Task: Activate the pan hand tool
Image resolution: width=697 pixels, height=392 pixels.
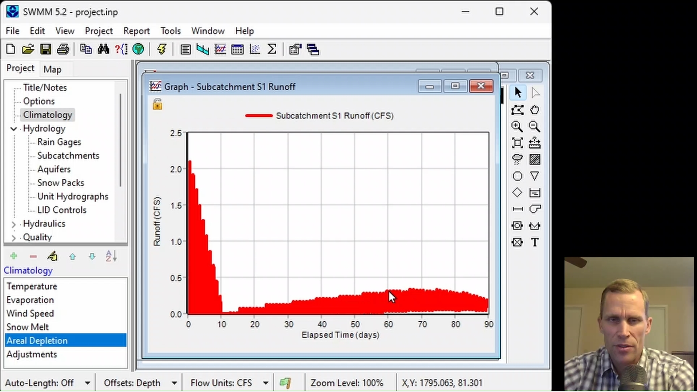Action: [535, 110]
